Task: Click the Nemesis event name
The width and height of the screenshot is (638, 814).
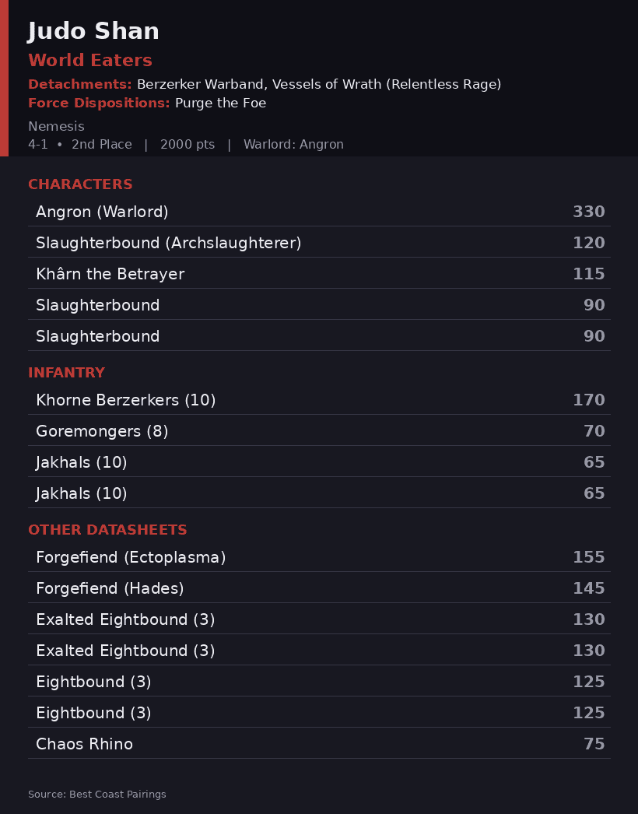Action: (x=56, y=126)
